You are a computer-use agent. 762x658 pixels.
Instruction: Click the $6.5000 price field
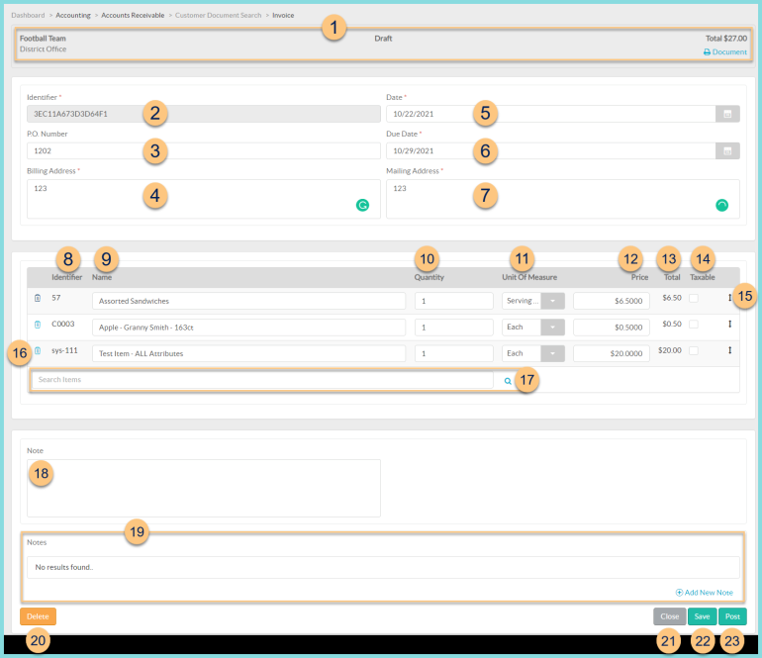612,301
